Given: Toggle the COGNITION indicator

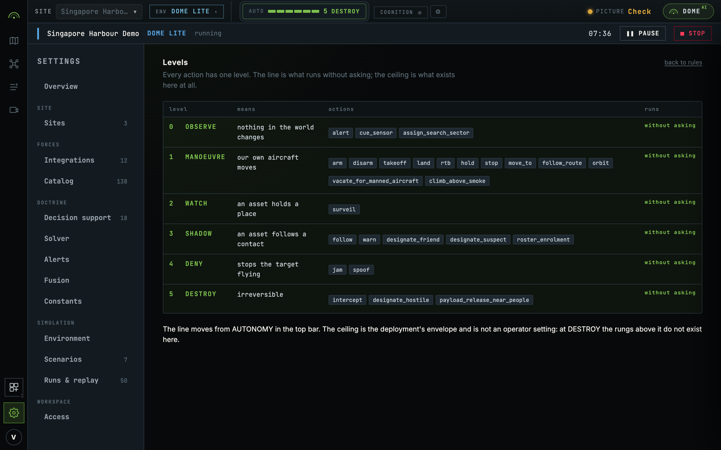Looking at the screenshot, I should pos(400,12).
